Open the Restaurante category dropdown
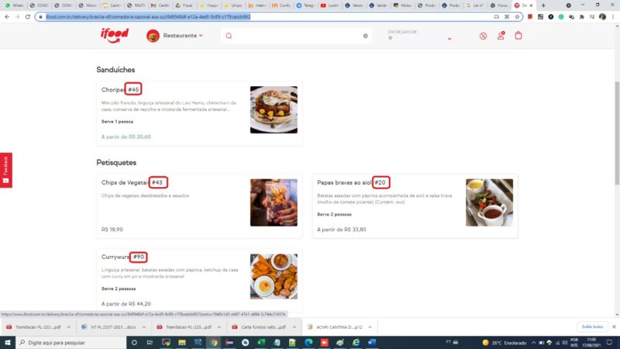Viewport: 620px width, 349px height. pos(183,36)
